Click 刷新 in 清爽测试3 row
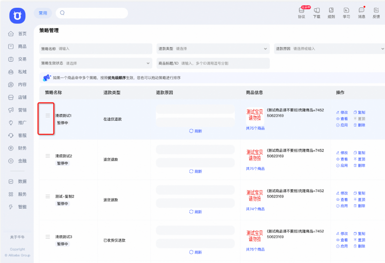This screenshot has width=385, height=263. point(196,252)
